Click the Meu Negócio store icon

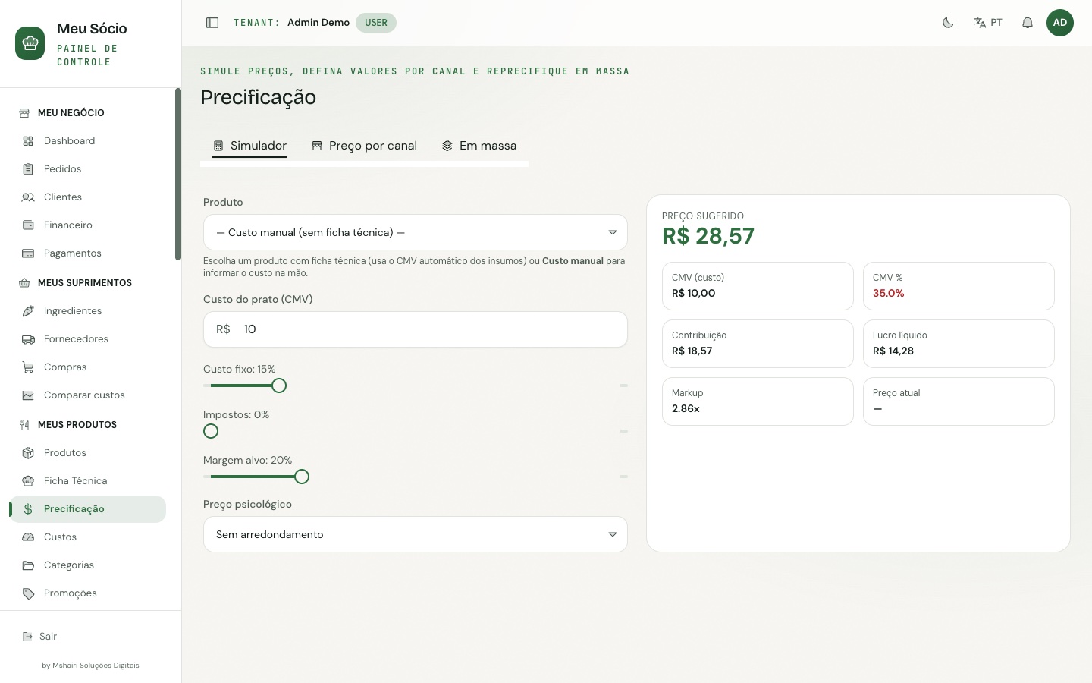click(x=24, y=113)
